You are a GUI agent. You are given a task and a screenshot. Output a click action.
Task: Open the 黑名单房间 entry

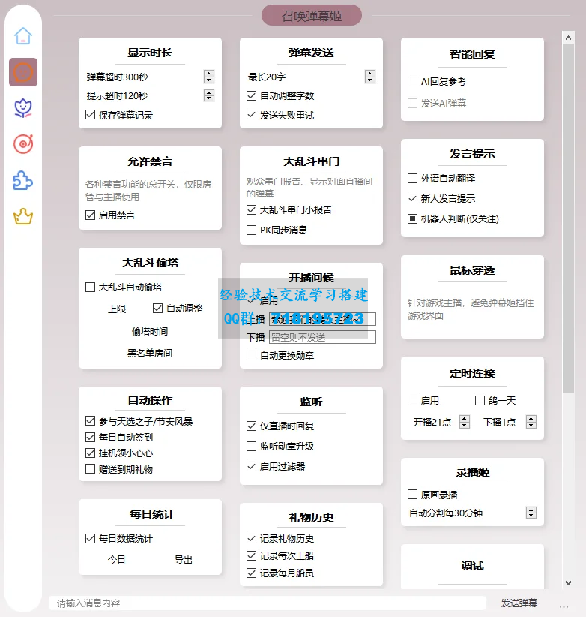149,353
